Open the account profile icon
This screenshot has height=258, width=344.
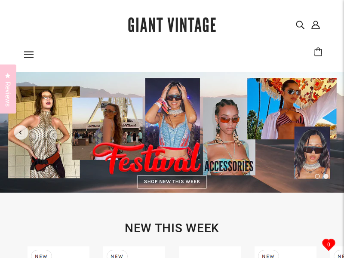point(316,25)
